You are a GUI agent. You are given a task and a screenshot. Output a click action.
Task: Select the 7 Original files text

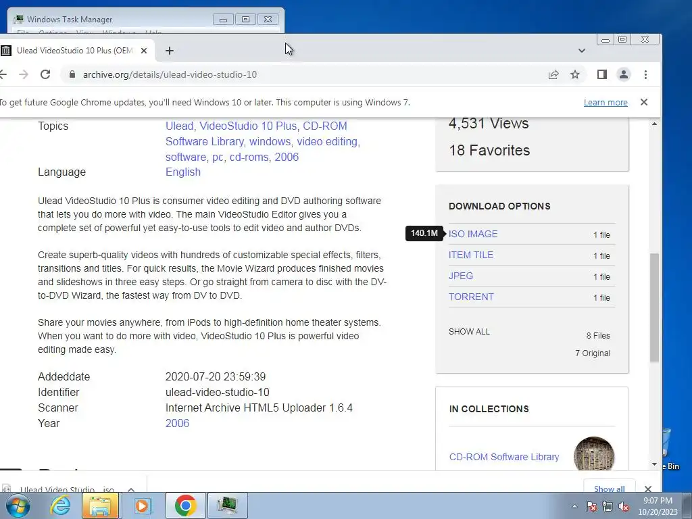point(592,353)
